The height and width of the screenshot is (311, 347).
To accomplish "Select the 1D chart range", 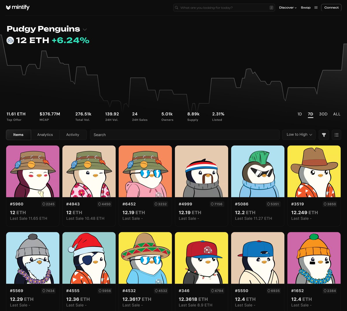I will point(300,114).
